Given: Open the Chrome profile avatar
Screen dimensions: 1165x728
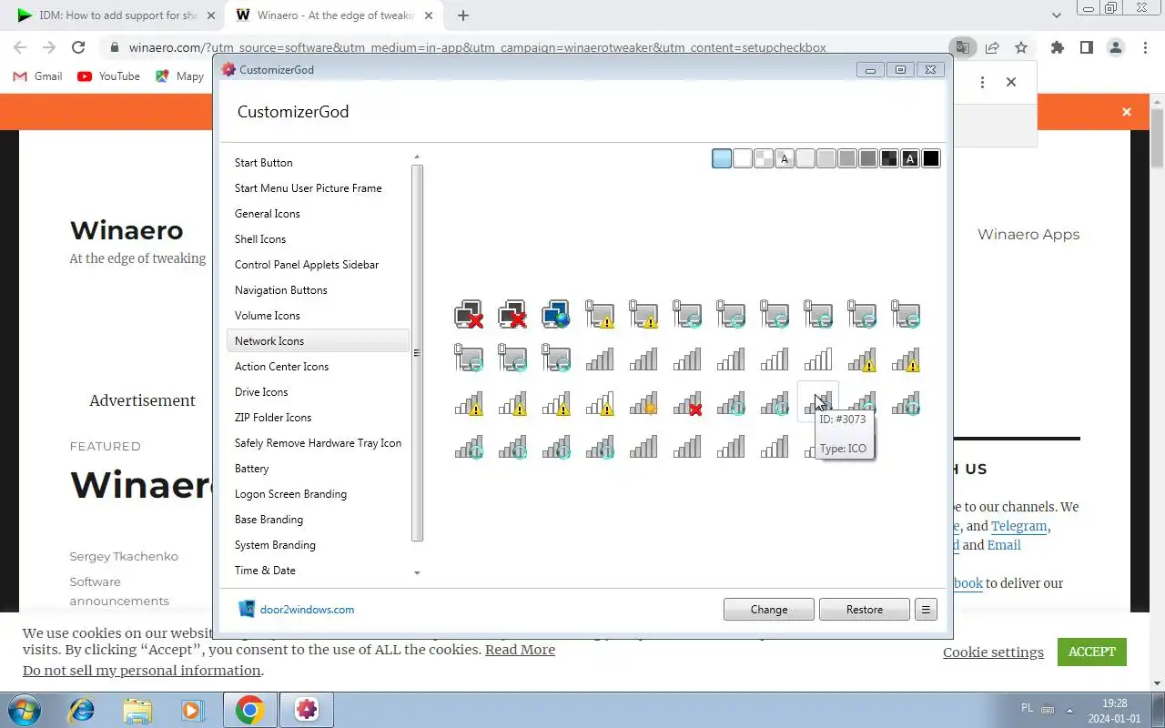Looking at the screenshot, I should 1115,47.
